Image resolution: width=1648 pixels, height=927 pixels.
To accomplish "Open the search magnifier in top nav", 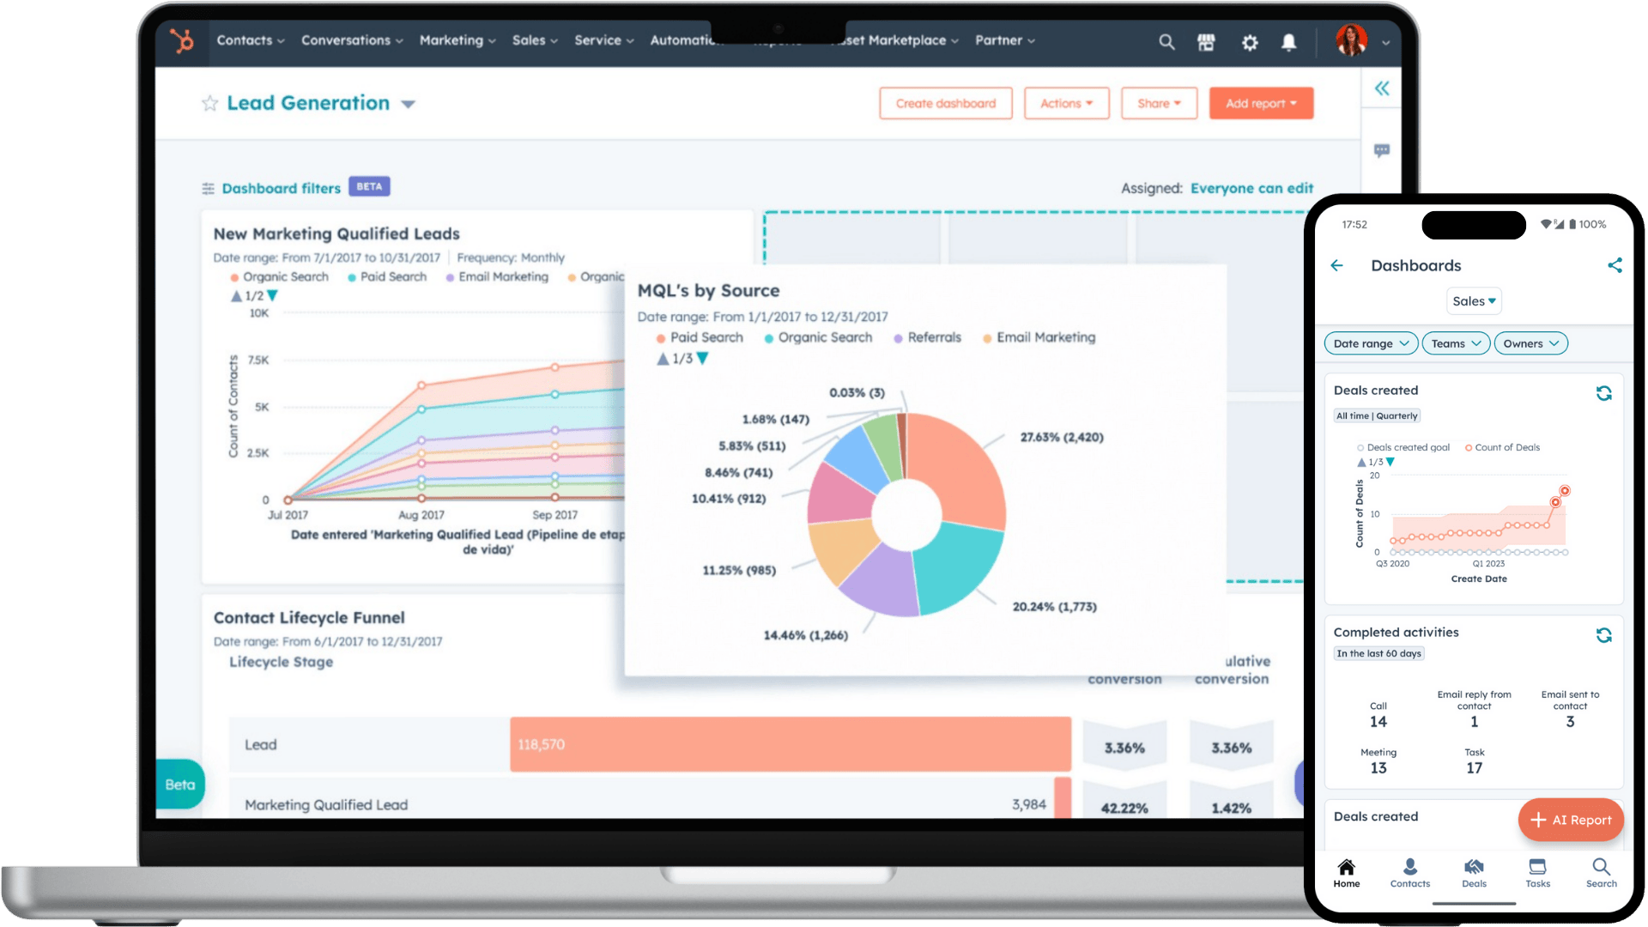I will pos(1166,42).
